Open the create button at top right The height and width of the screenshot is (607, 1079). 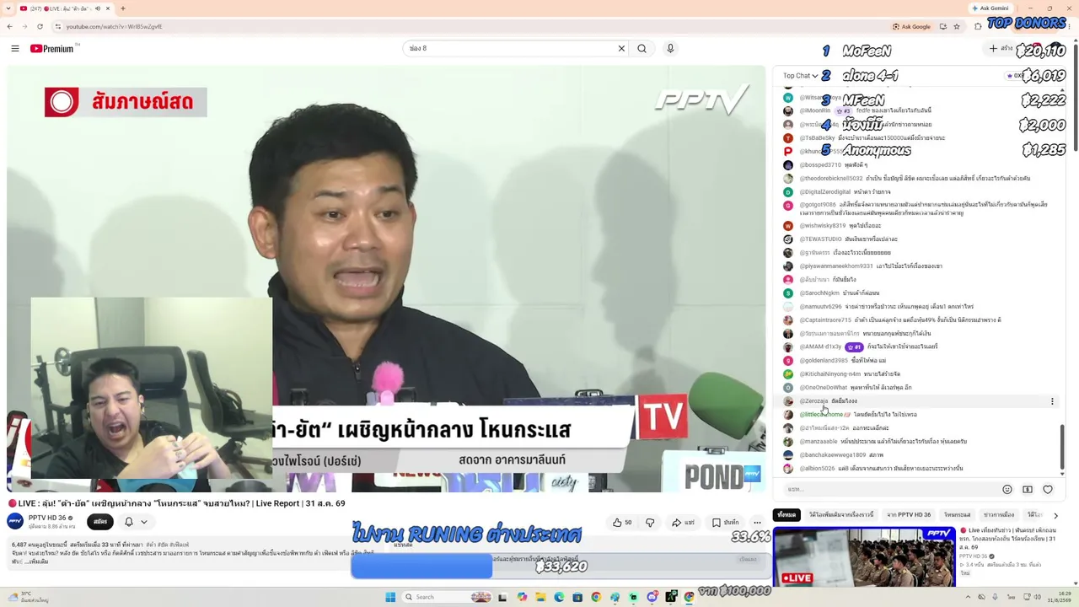(x=1001, y=49)
